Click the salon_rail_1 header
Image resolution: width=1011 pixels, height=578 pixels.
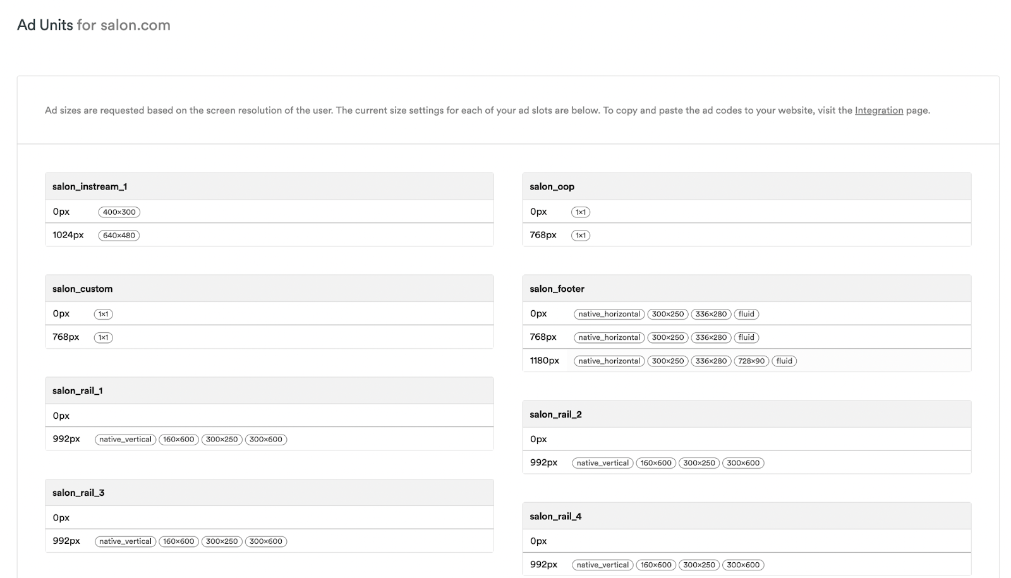pos(269,390)
